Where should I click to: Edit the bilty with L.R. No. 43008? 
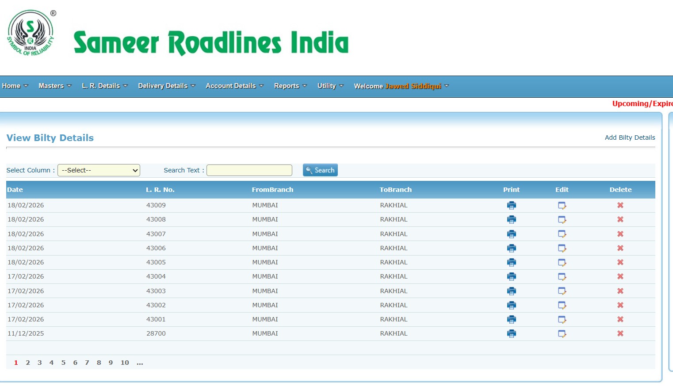[x=562, y=219]
